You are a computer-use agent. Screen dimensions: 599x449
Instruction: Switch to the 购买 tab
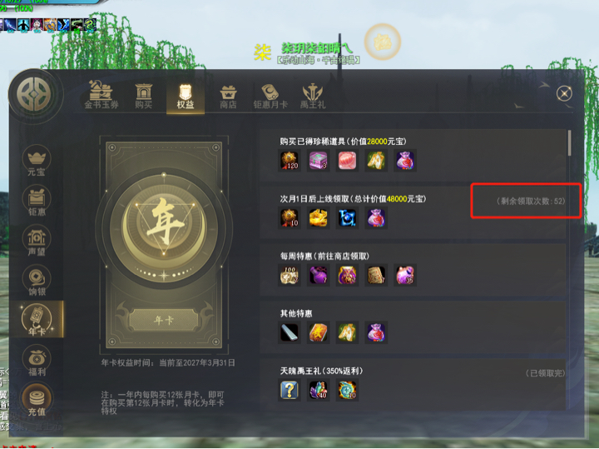click(144, 97)
